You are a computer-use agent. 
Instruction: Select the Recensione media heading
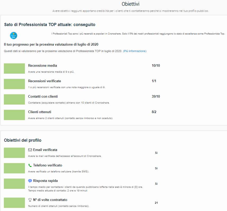[43, 66]
